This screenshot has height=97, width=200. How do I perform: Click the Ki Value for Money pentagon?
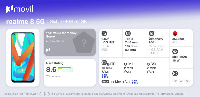[84, 42]
